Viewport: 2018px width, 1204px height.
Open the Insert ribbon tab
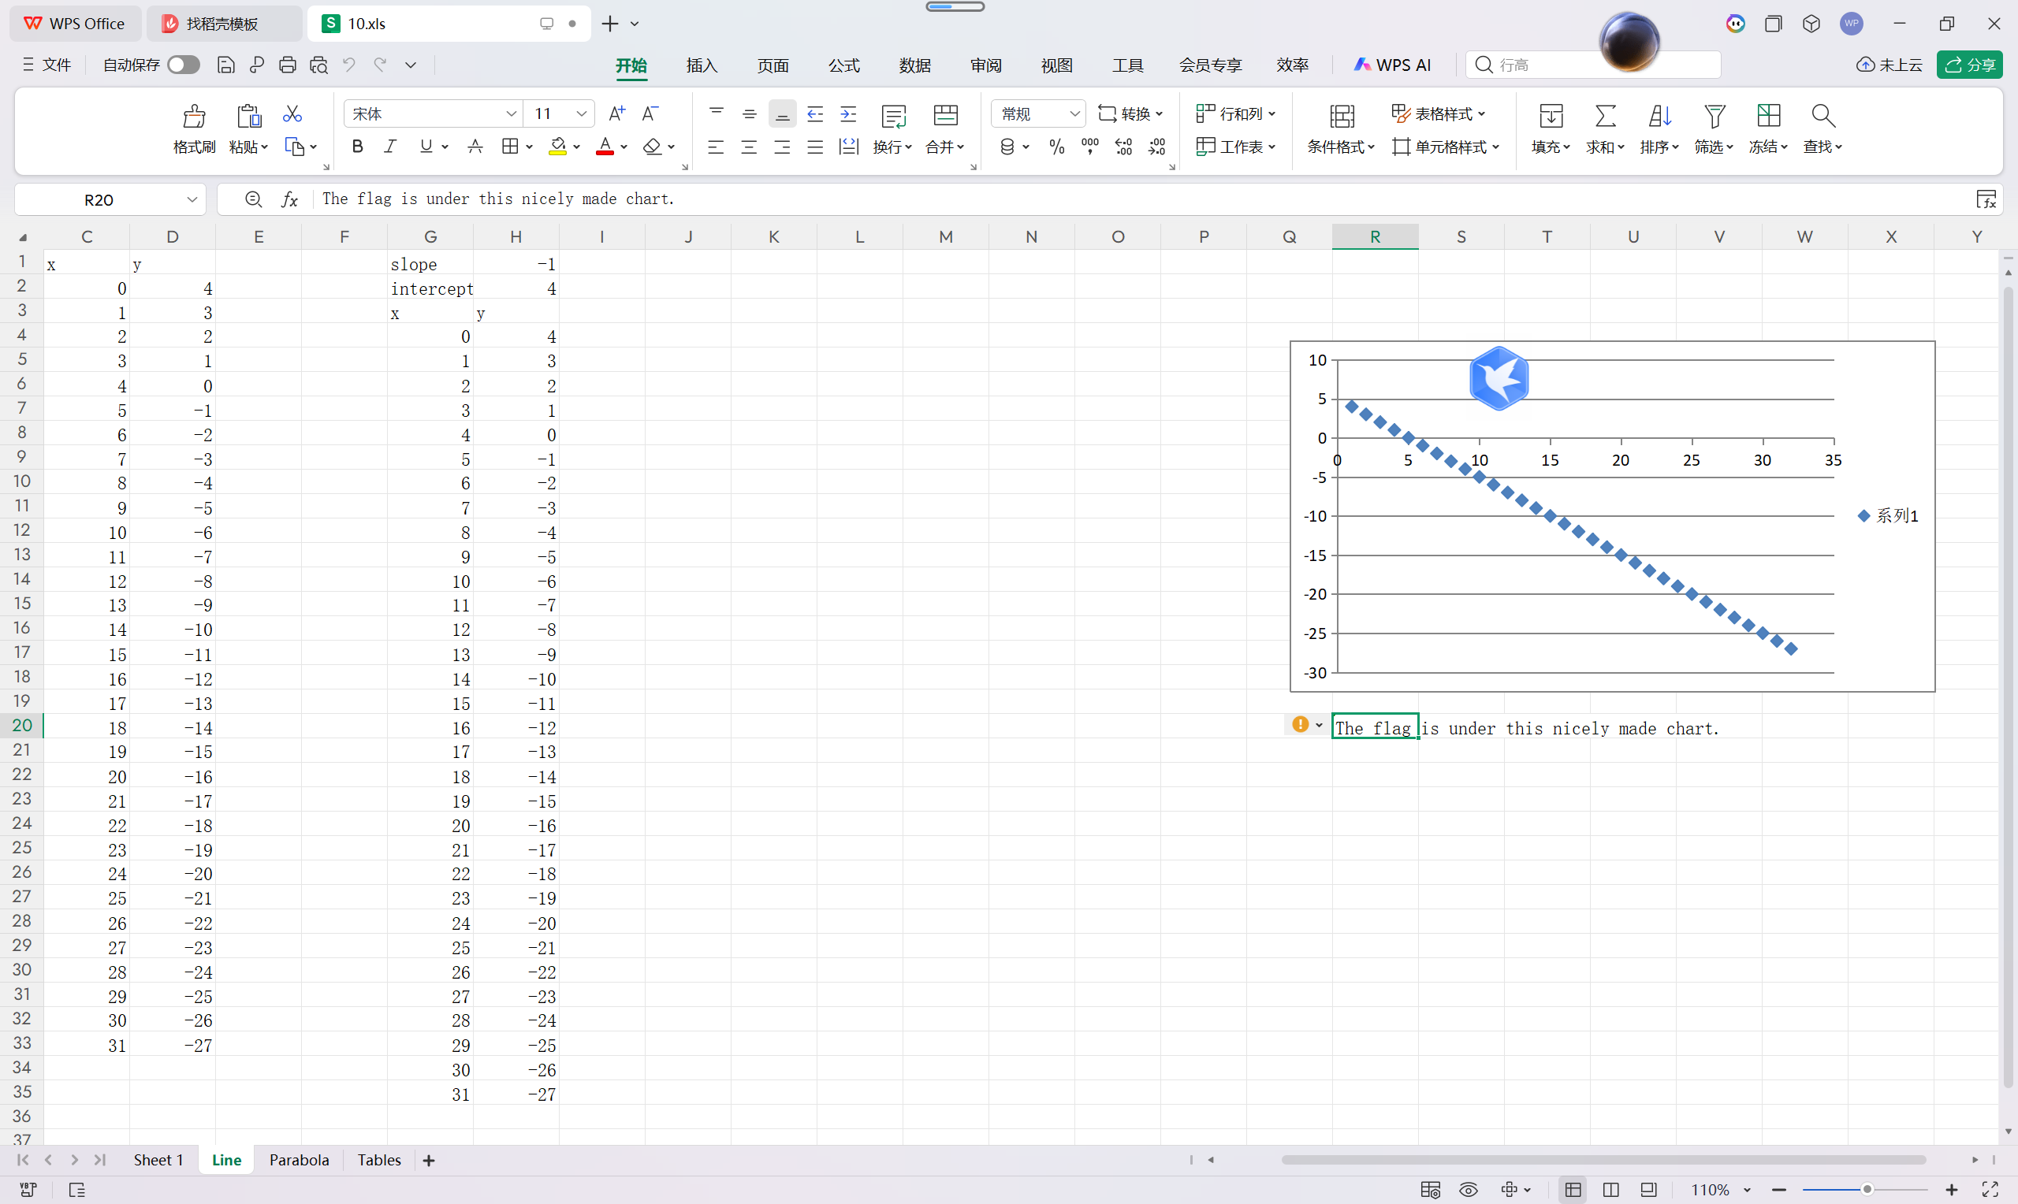(x=701, y=65)
